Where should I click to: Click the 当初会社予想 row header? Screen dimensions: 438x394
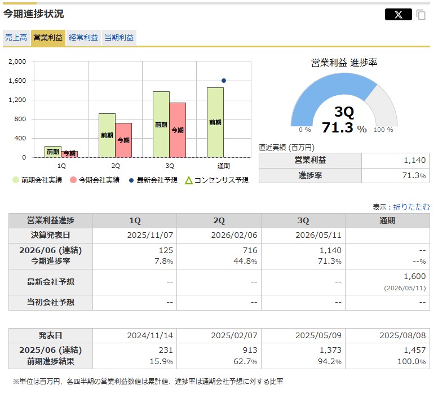point(51,303)
